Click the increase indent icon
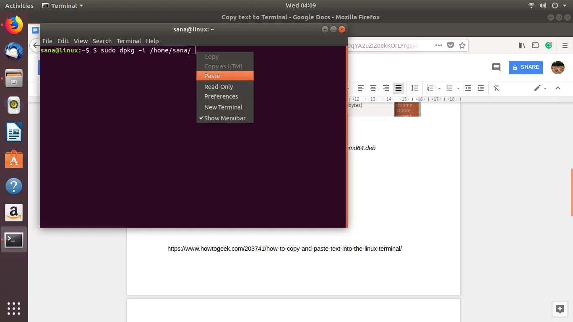573x322 pixels. tap(481, 88)
